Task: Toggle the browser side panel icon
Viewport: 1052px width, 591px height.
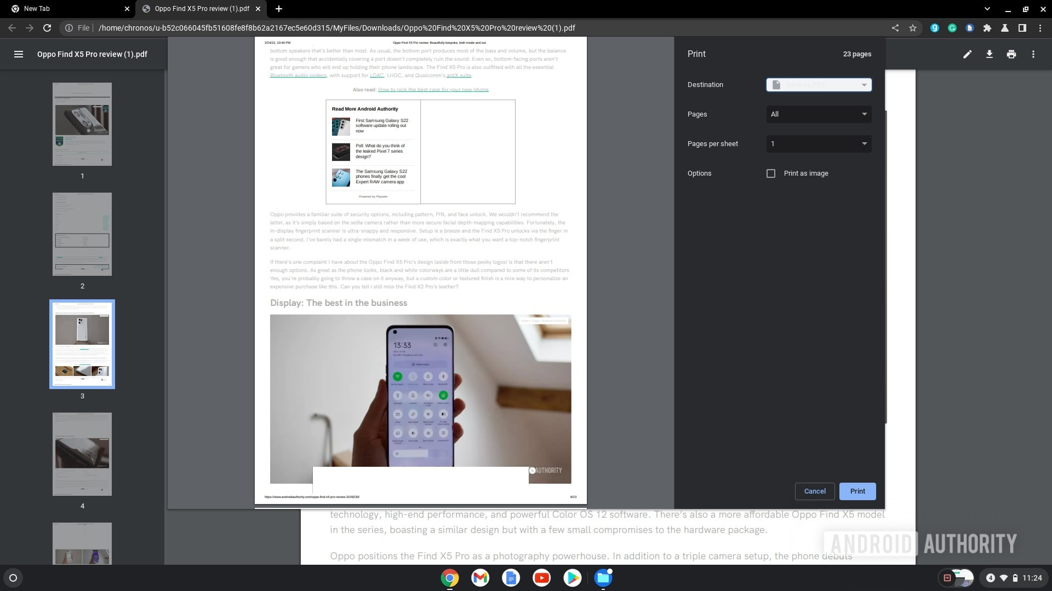Action: 1022,28
